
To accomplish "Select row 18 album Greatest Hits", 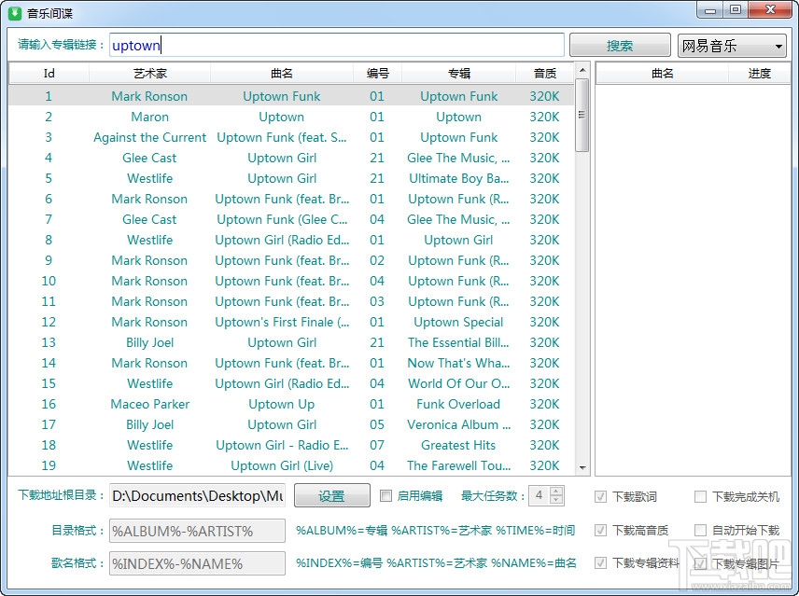I will [458, 445].
